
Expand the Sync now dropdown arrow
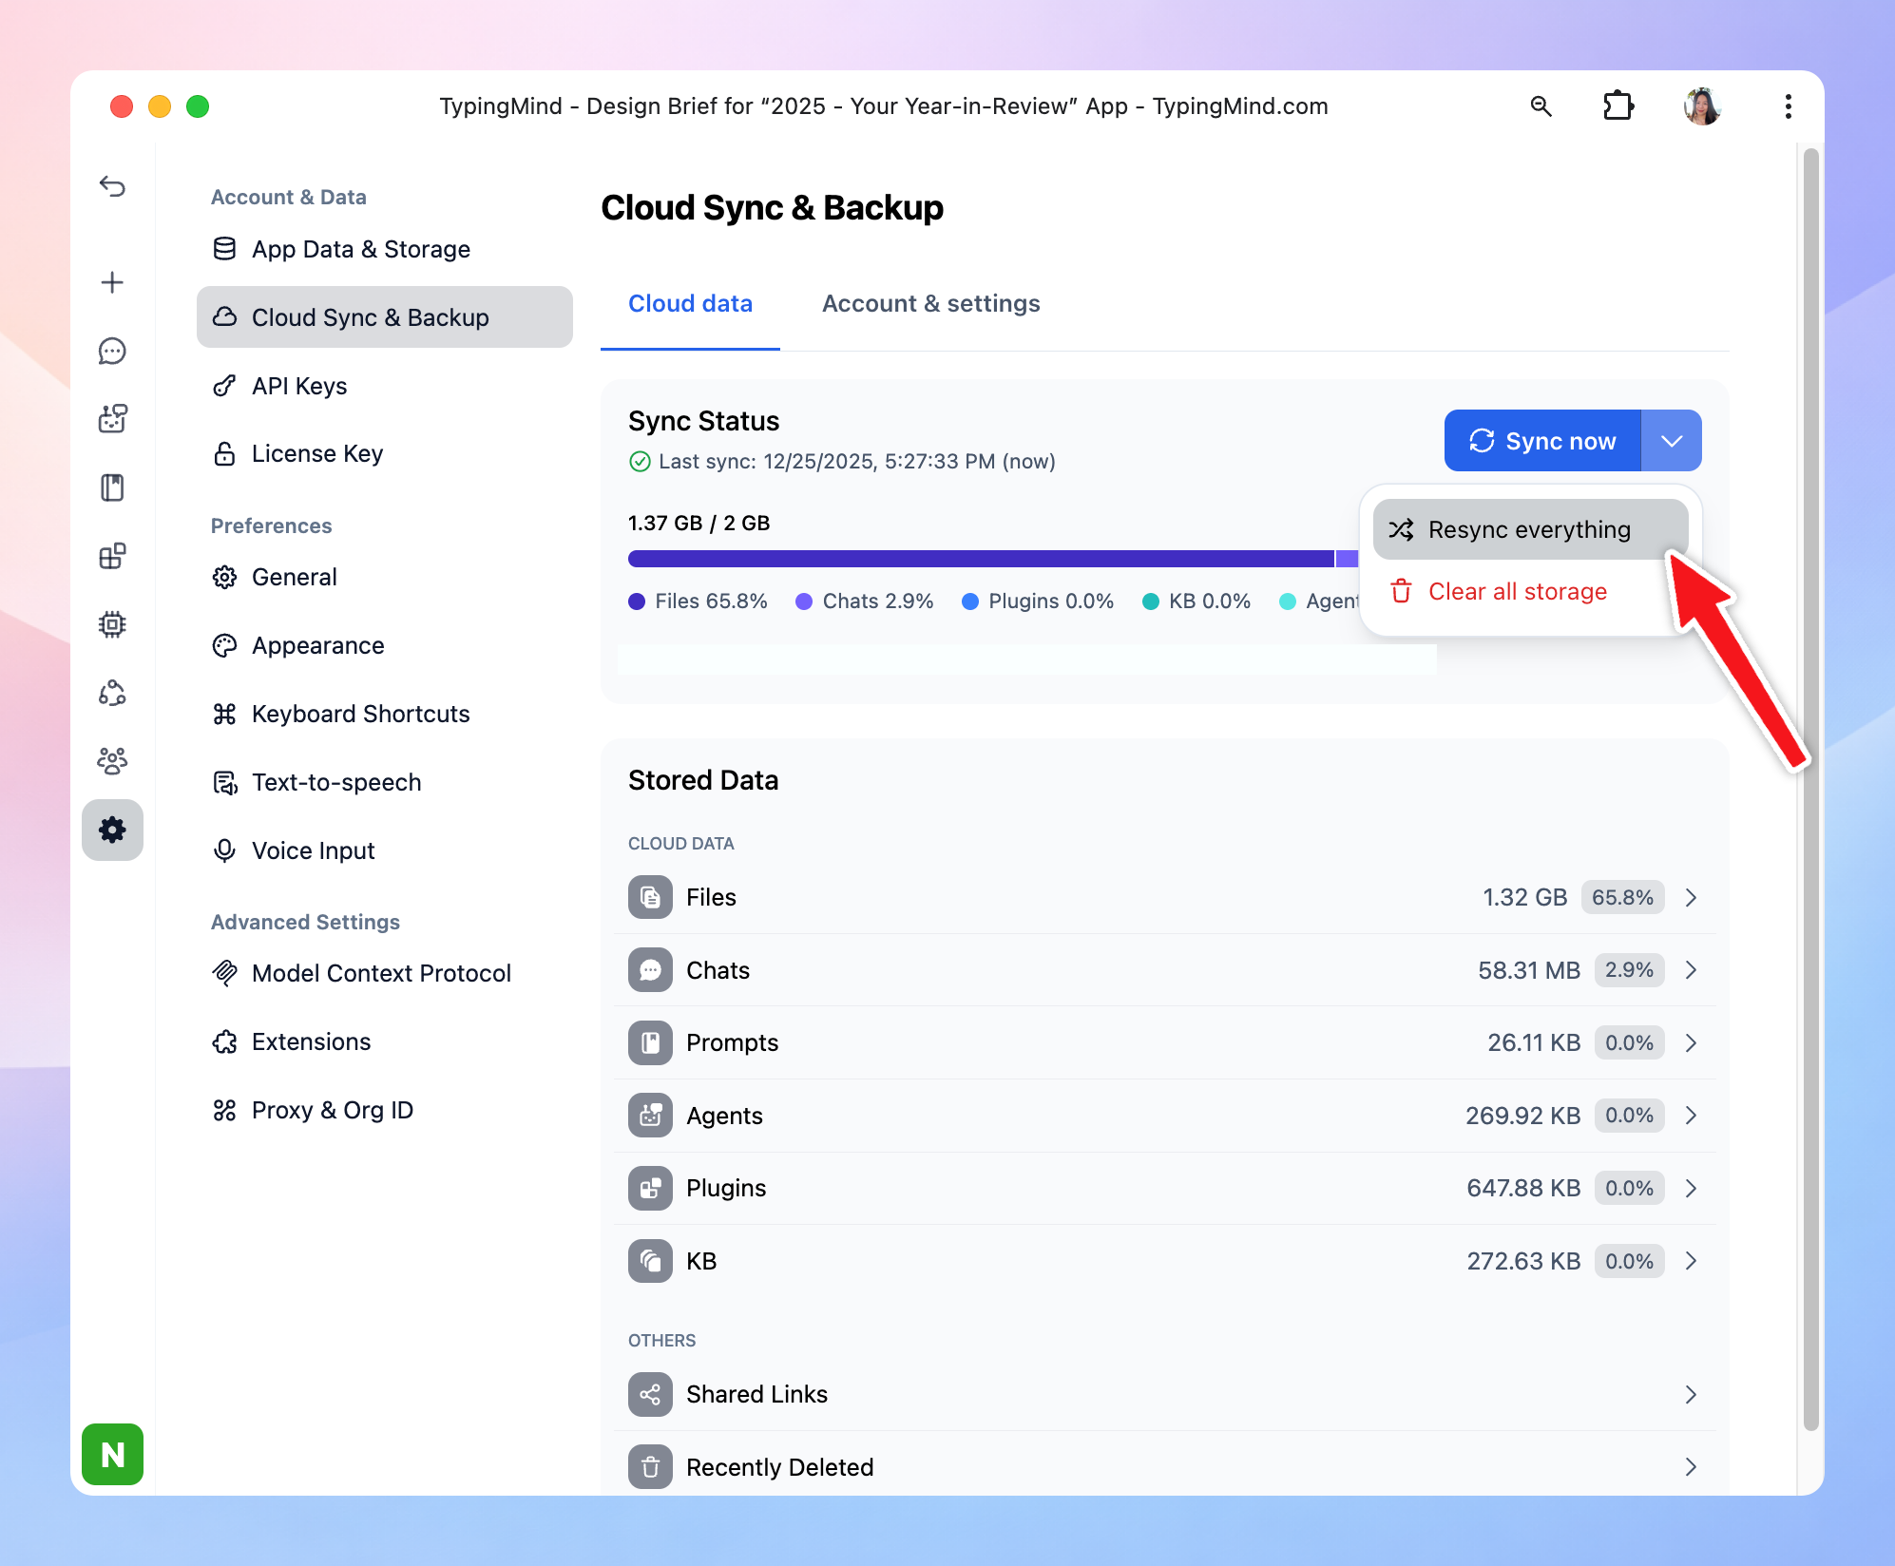pyautogui.click(x=1672, y=441)
